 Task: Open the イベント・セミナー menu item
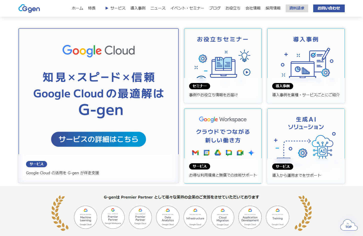[187, 8]
